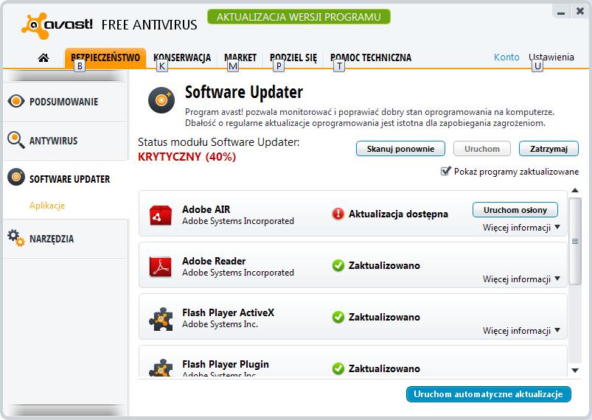Click the green check for Flash Player ActiveX
The height and width of the screenshot is (420, 592).
click(338, 317)
